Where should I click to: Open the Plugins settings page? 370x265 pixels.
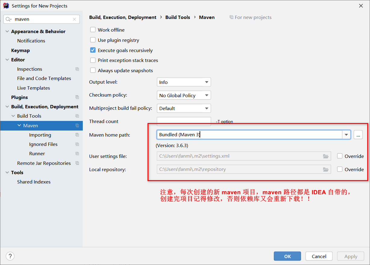(x=19, y=97)
